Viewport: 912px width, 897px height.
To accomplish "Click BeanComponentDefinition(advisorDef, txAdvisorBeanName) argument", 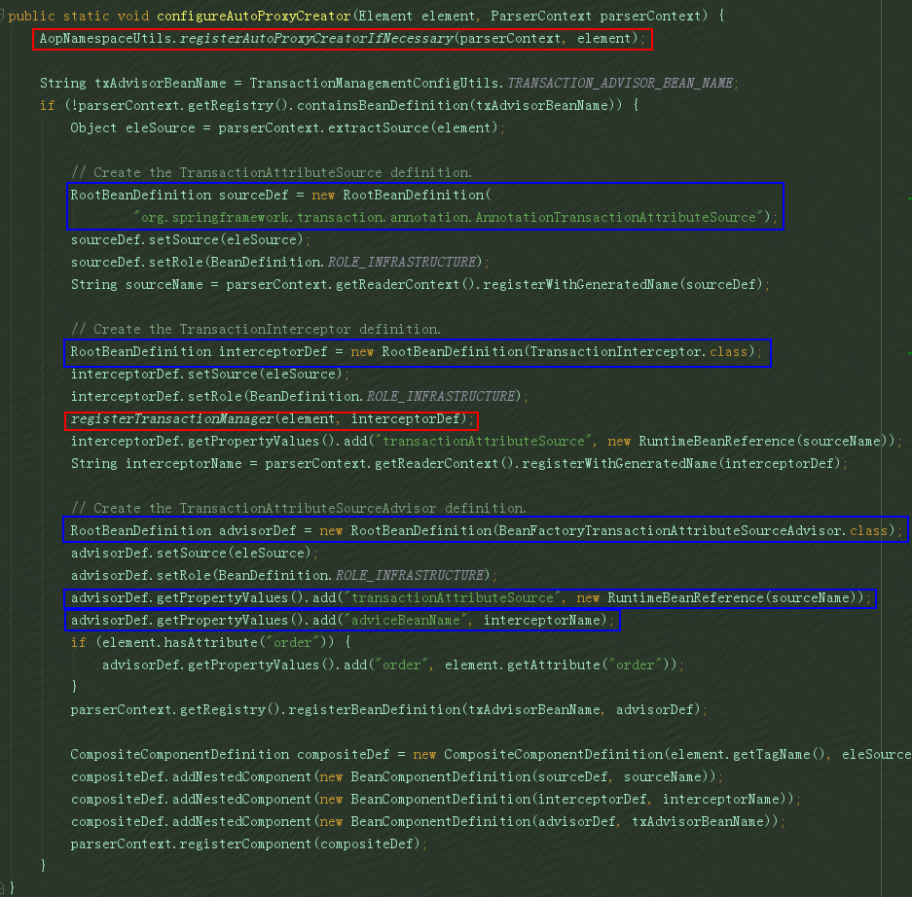I will [560, 821].
